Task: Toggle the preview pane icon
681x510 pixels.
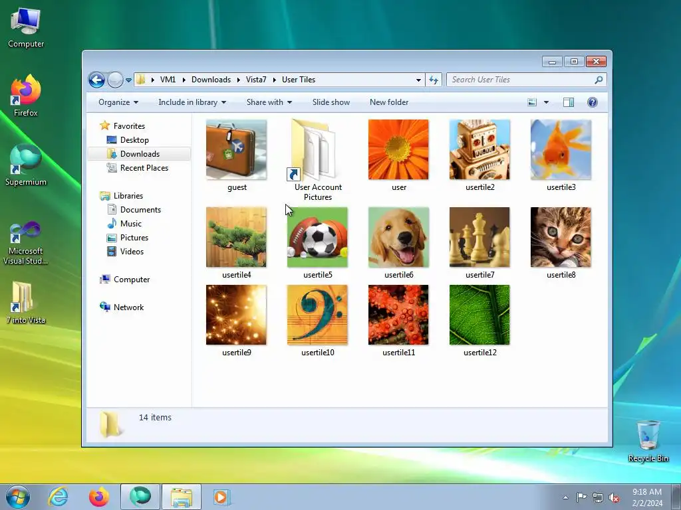Action: pos(568,102)
